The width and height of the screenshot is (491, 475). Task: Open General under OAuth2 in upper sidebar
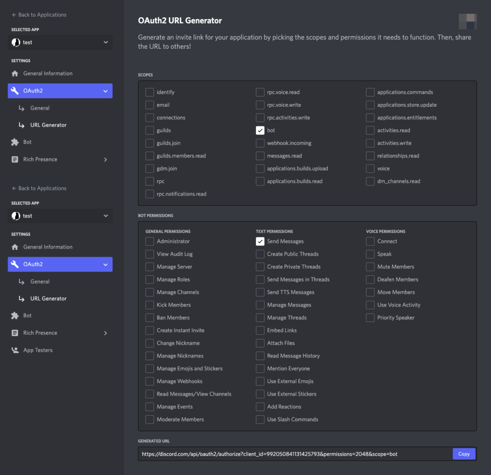40,108
